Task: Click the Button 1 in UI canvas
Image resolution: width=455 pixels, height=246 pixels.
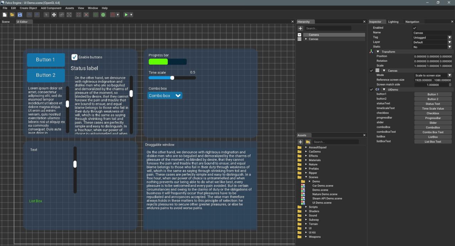Action: pos(46,60)
